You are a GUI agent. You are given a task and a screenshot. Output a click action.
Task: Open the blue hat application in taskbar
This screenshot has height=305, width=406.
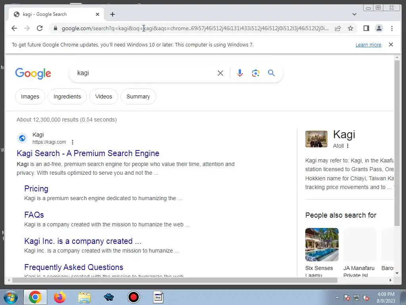click(109, 297)
